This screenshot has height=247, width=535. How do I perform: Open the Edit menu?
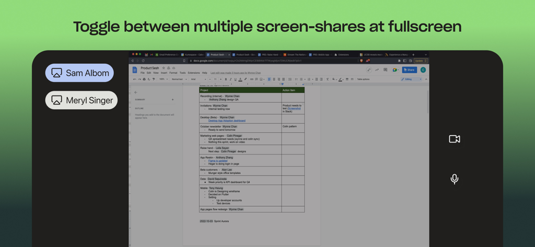149,73
